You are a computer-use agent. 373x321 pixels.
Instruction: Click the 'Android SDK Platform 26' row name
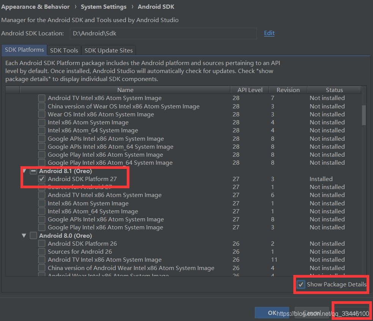coord(82,243)
